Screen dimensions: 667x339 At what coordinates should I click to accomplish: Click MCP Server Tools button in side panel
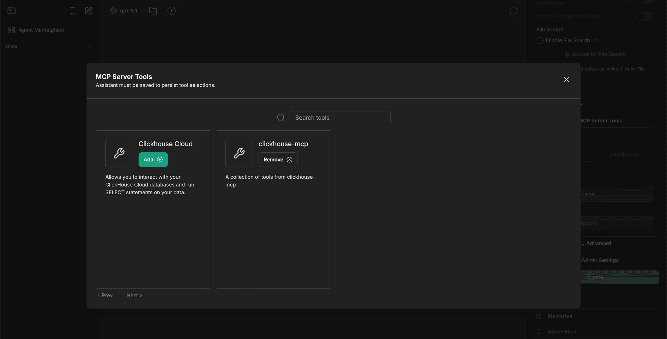coord(616,121)
